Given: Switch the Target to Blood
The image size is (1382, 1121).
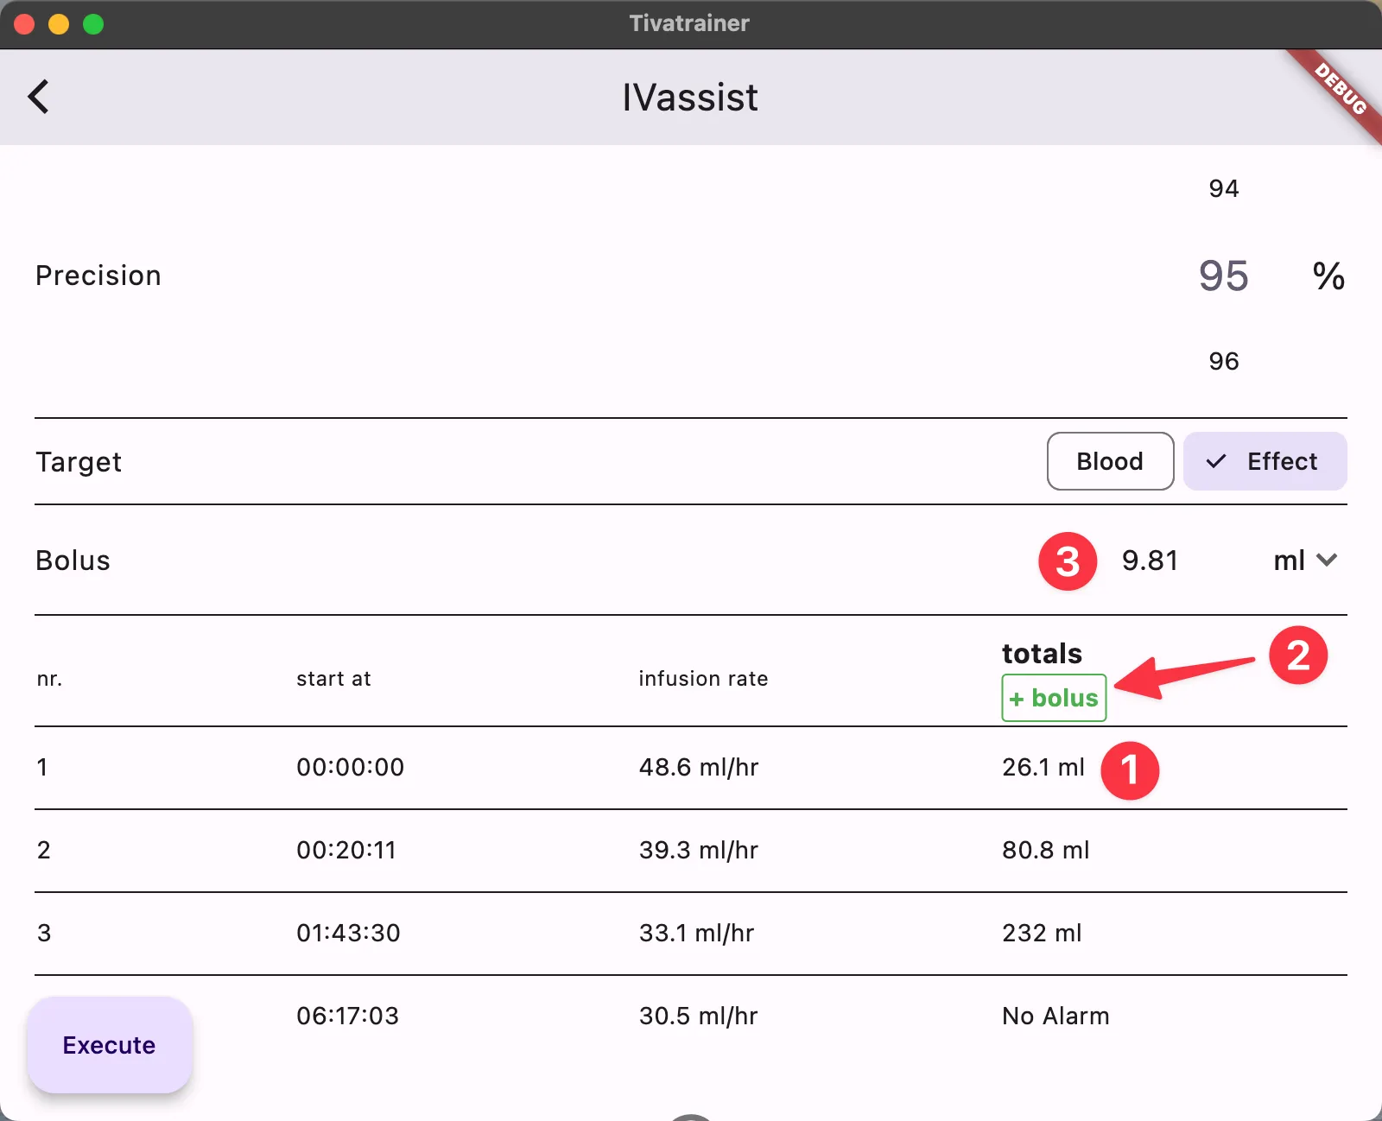Looking at the screenshot, I should pos(1110,461).
